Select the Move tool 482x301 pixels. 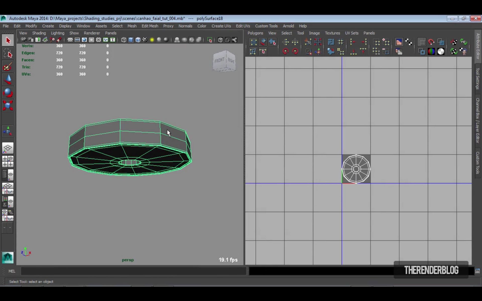click(x=8, y=79)
